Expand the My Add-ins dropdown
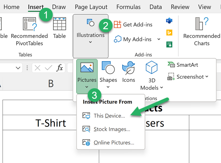This screenshot has height=163, width=221. (x=159, y=39)
